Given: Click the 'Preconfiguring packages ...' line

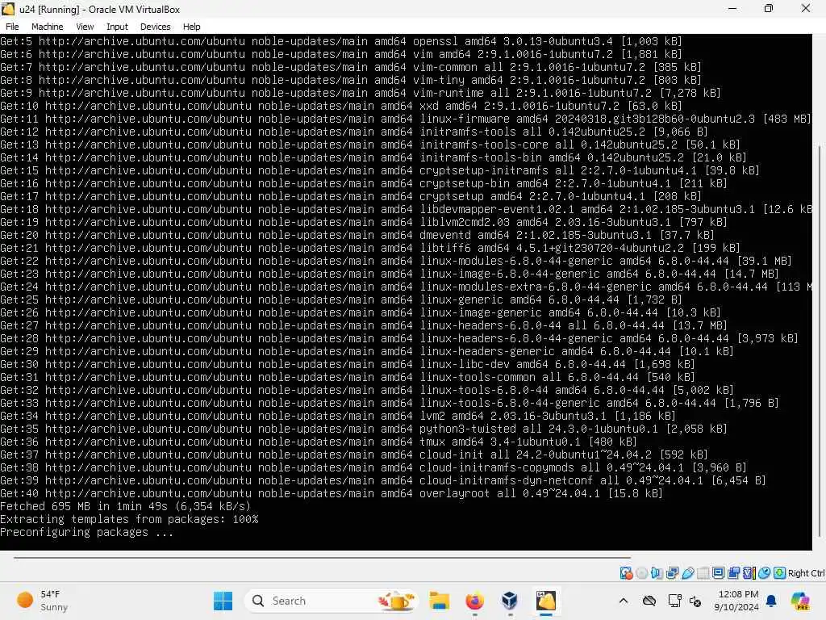Looking at the screenshot, I should pyautogui.click(x=86, y=532).
